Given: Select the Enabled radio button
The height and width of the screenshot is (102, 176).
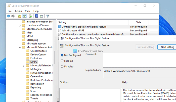Looking at the screenshot, I should 62,61.
